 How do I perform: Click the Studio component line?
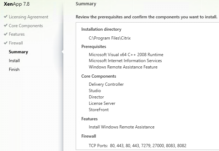[95, 91]
